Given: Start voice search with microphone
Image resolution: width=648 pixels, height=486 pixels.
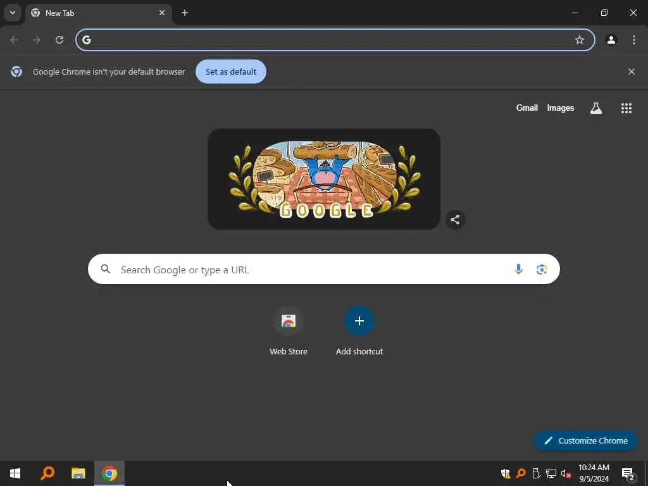Looking at the screenshot, I should click(x=518, y=270).
